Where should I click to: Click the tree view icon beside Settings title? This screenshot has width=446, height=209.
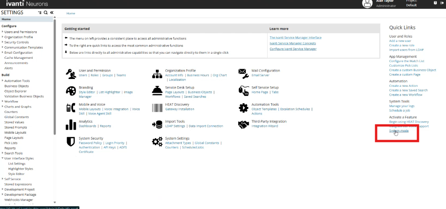click(x=40, y=13)
